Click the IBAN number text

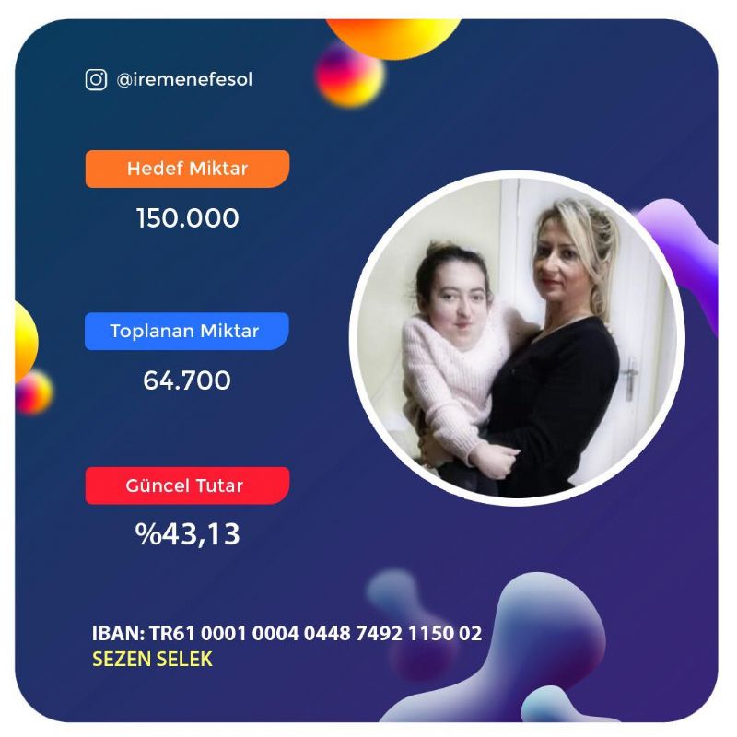(x=316, y=633)
